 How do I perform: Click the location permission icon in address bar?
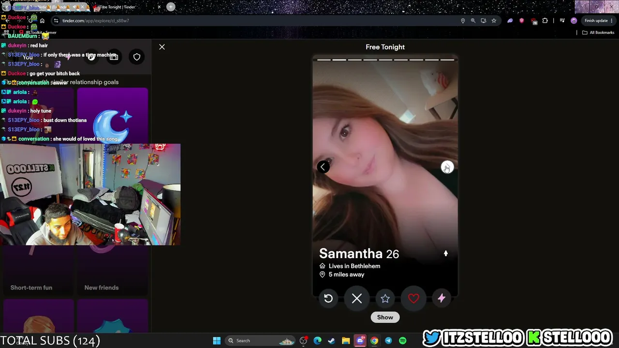[463, 21]
